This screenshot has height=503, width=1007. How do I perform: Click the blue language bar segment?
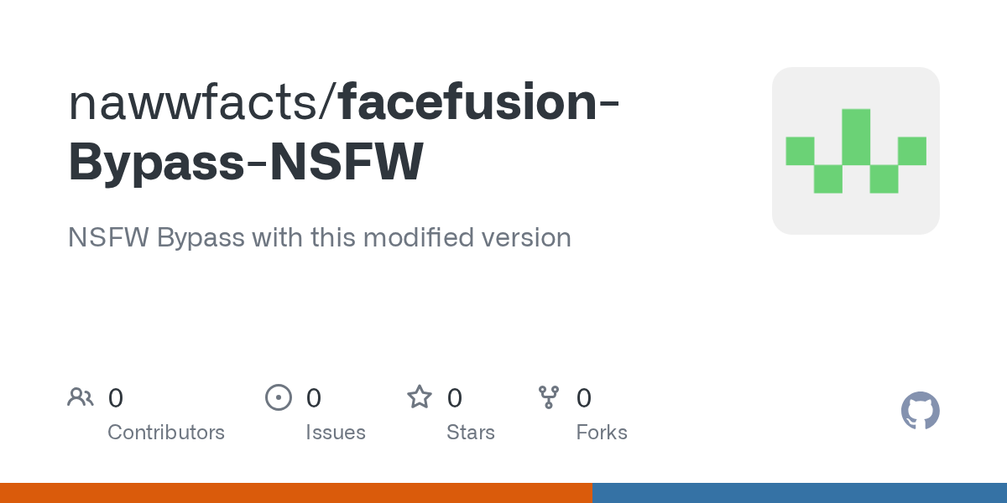coord(799,493)
